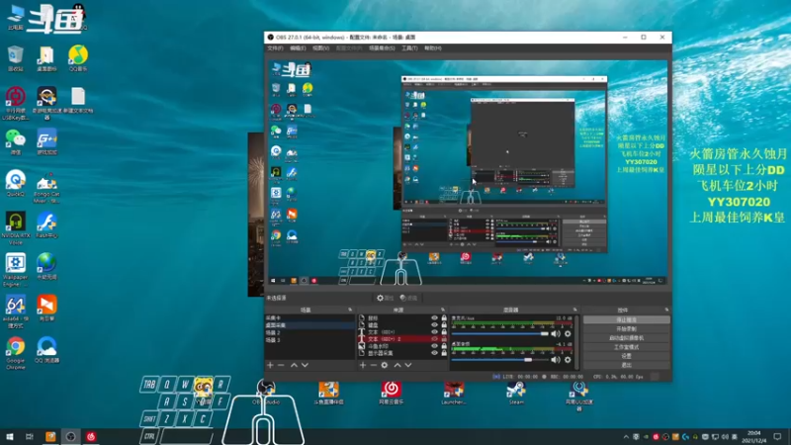Open 滤镜 filters in the source toolbar
Viewport: 791px width, 445px height.
pos(409,298)
